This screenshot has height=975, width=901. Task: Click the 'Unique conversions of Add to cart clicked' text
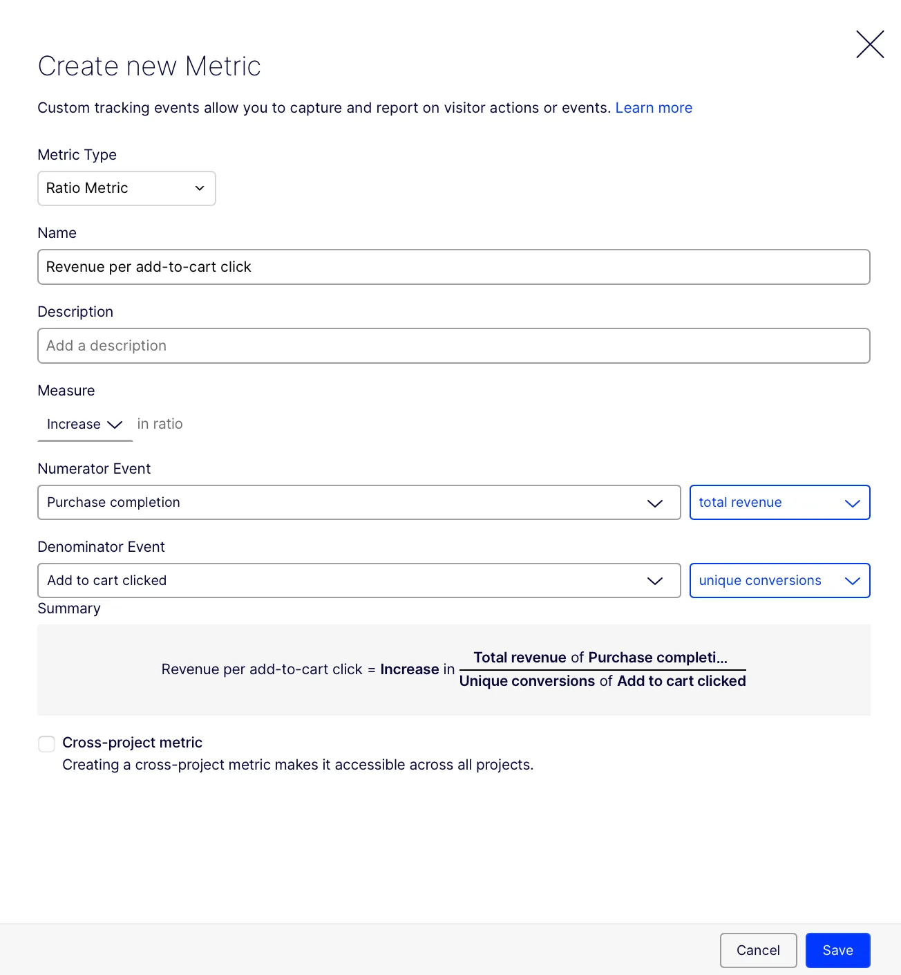coord(603,681)
